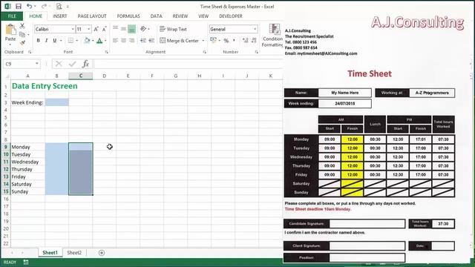
Task: Toggle Bold formatting
Action: pyautogui.click(x=38, y=40)
